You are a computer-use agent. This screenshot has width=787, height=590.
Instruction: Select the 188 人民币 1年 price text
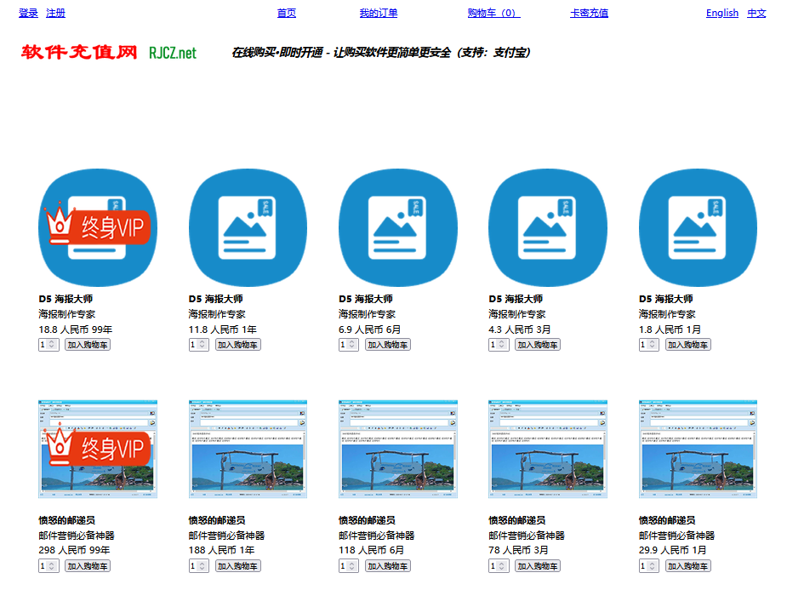coord(221,550)
